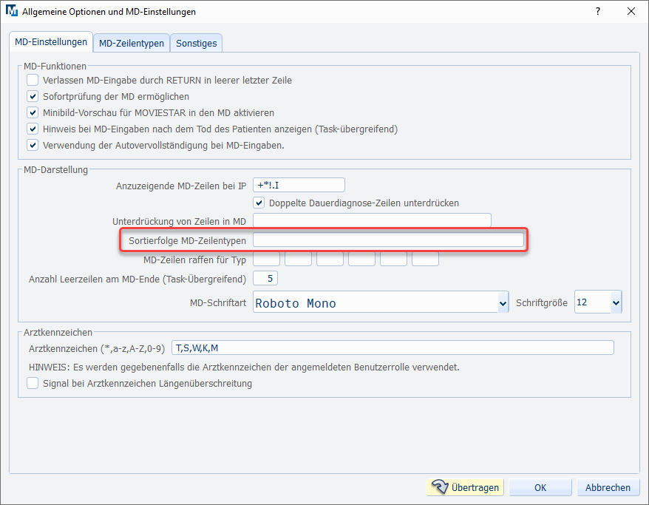Click the Unterdrückung von Zeilen in MD field

[372, 220]
